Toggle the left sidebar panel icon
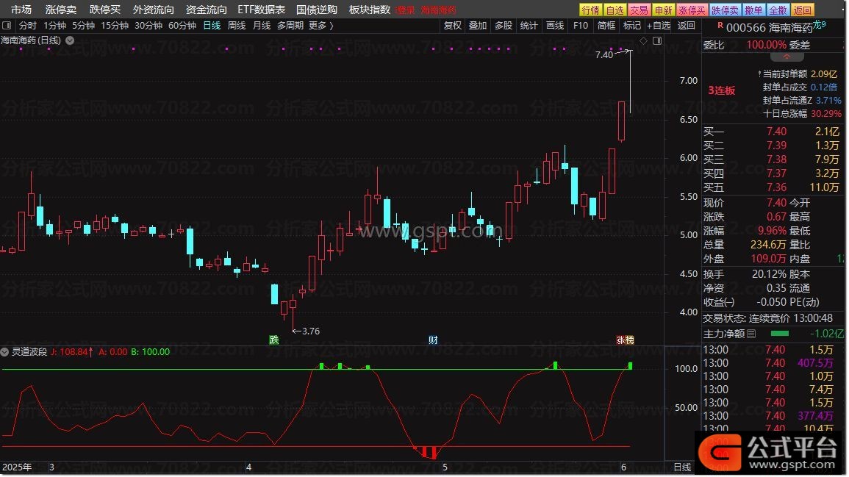 click(7, 26)
